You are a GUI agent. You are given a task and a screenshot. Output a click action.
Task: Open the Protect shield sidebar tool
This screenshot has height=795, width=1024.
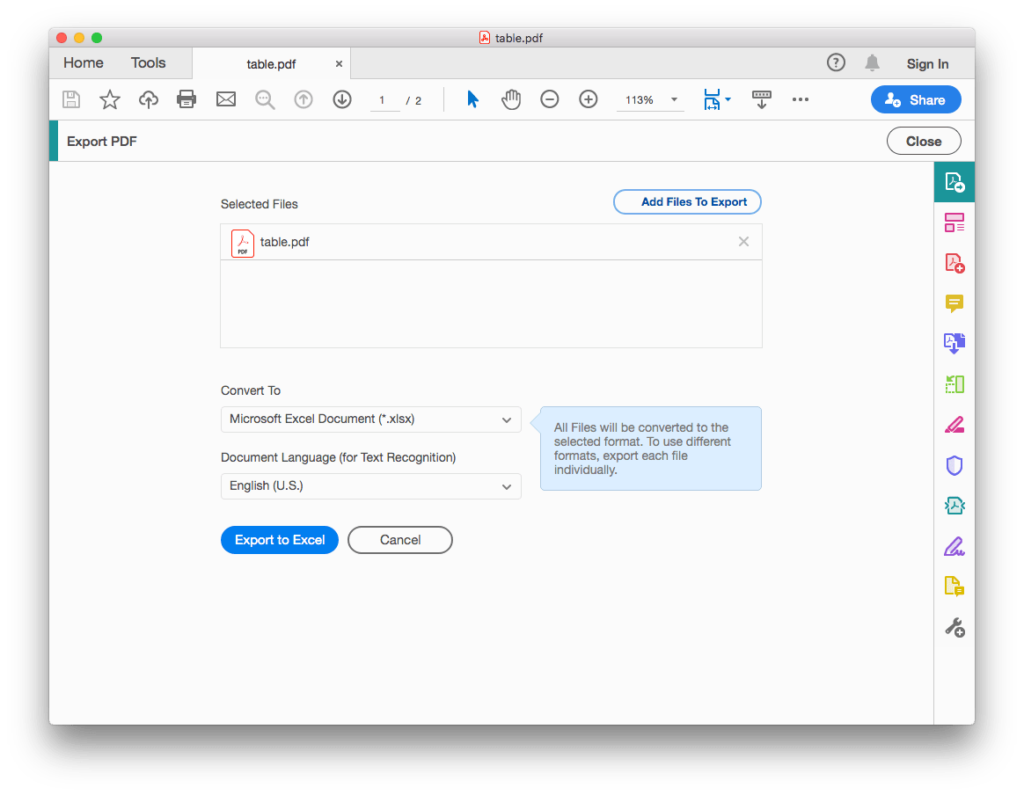(x=955, y=465)
